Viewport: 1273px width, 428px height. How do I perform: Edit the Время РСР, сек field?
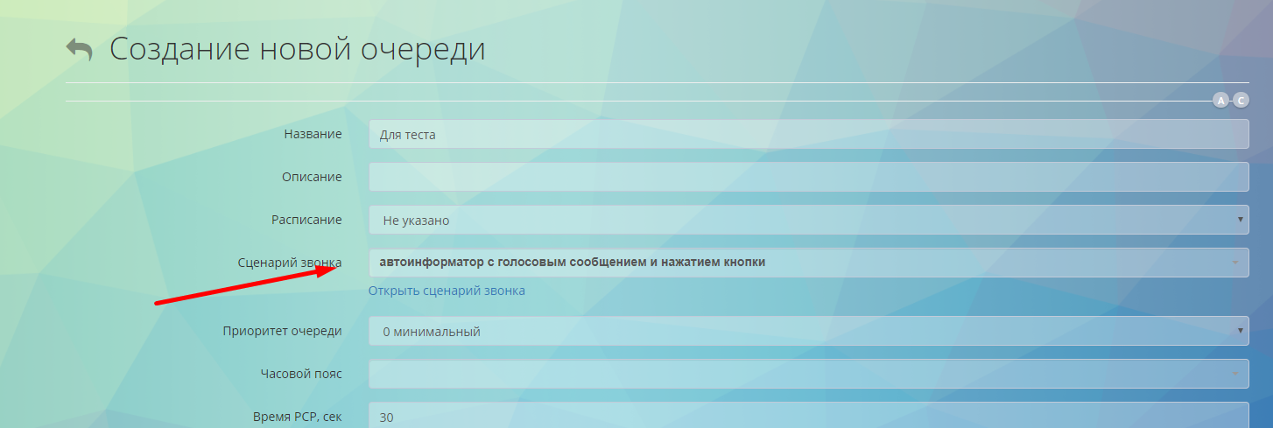click(809, 415)
